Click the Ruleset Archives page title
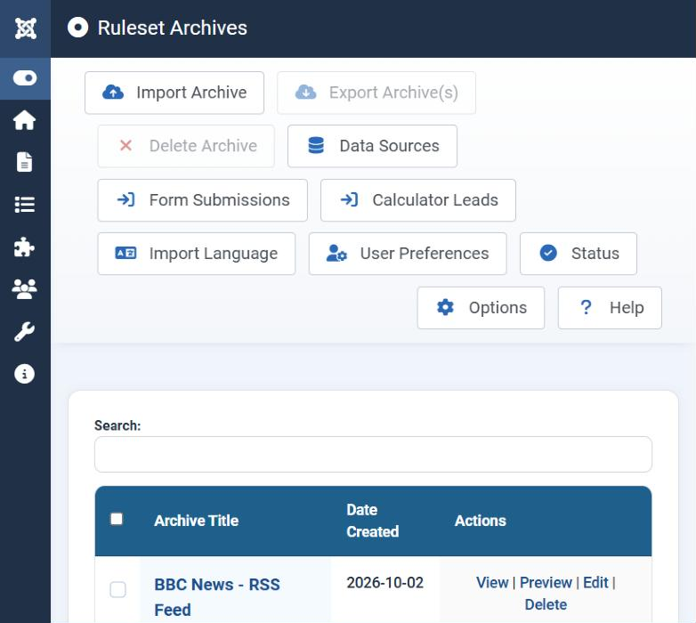 (x=173, y=28)
